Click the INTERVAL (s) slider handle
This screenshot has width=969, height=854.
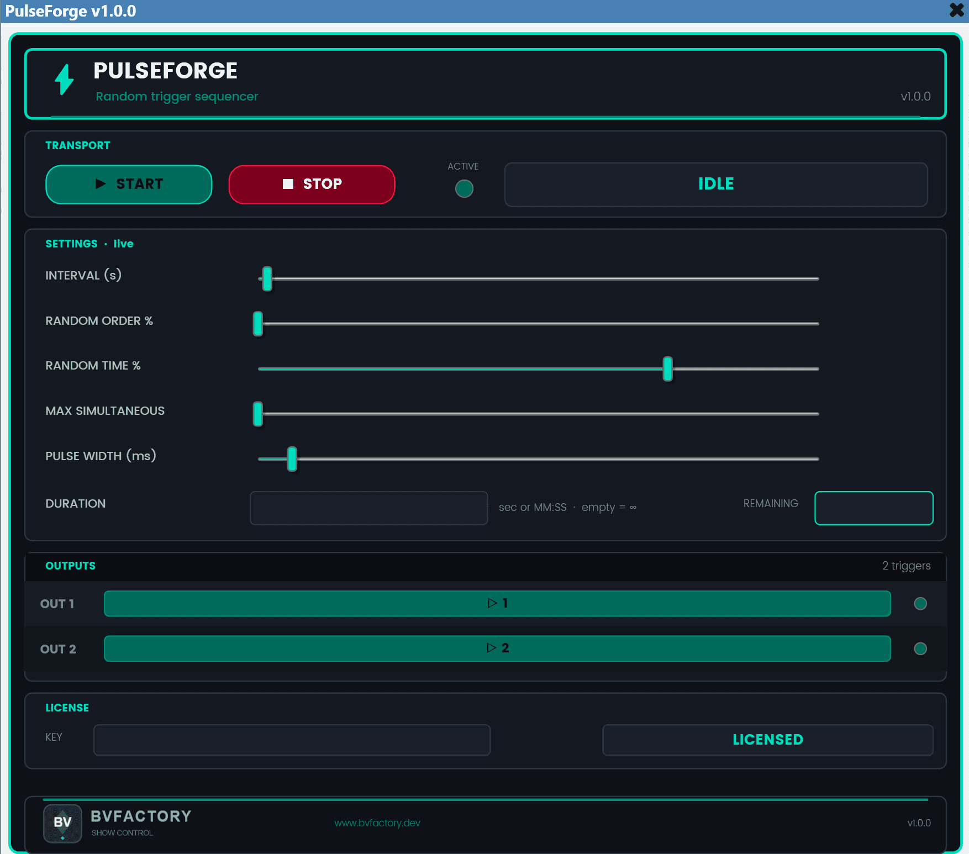[267, 279]
